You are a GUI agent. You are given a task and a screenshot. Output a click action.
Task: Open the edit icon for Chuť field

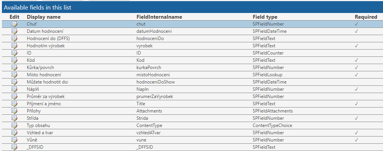(15, 24)
